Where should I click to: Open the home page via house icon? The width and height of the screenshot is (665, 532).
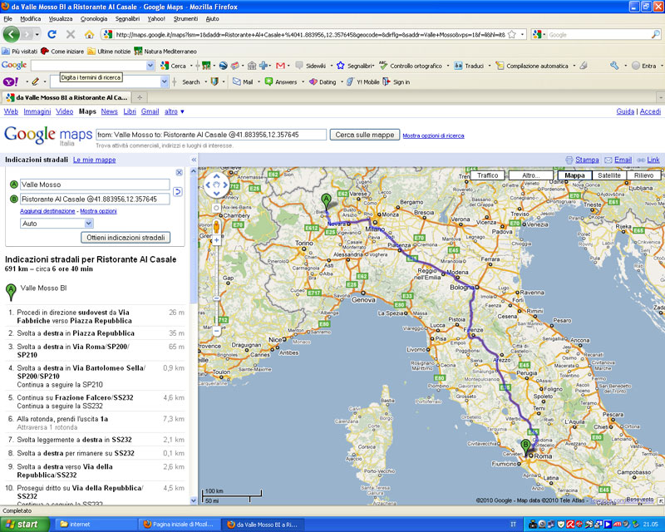coord(89,34)
